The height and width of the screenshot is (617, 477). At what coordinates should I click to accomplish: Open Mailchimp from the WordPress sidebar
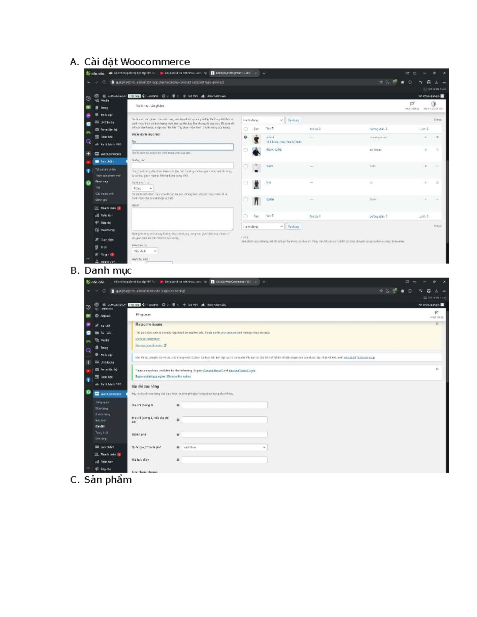point(107,230)
